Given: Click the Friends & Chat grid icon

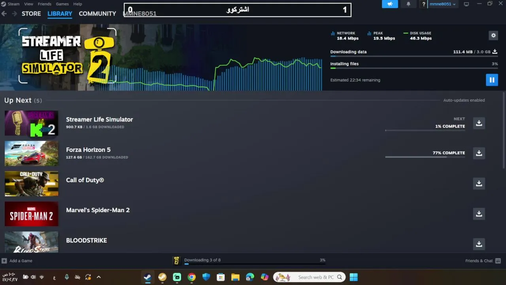Looking at the screenshot, I should click(498, 261).
